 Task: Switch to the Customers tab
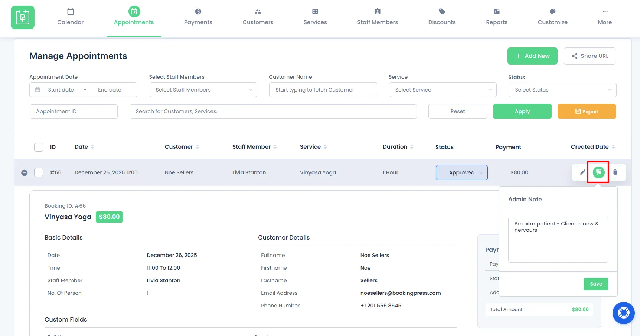(258, 17)
